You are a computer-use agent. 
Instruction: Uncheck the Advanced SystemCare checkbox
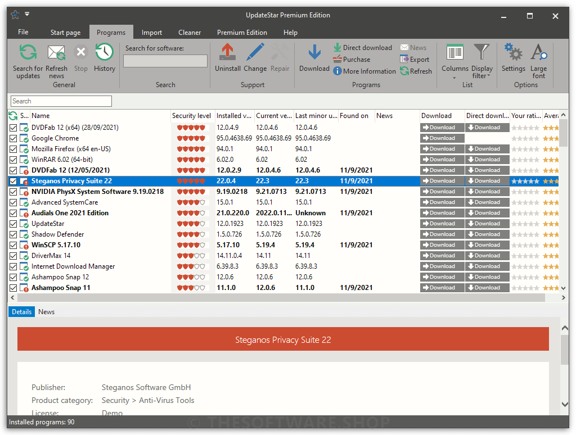click(13, 202)
